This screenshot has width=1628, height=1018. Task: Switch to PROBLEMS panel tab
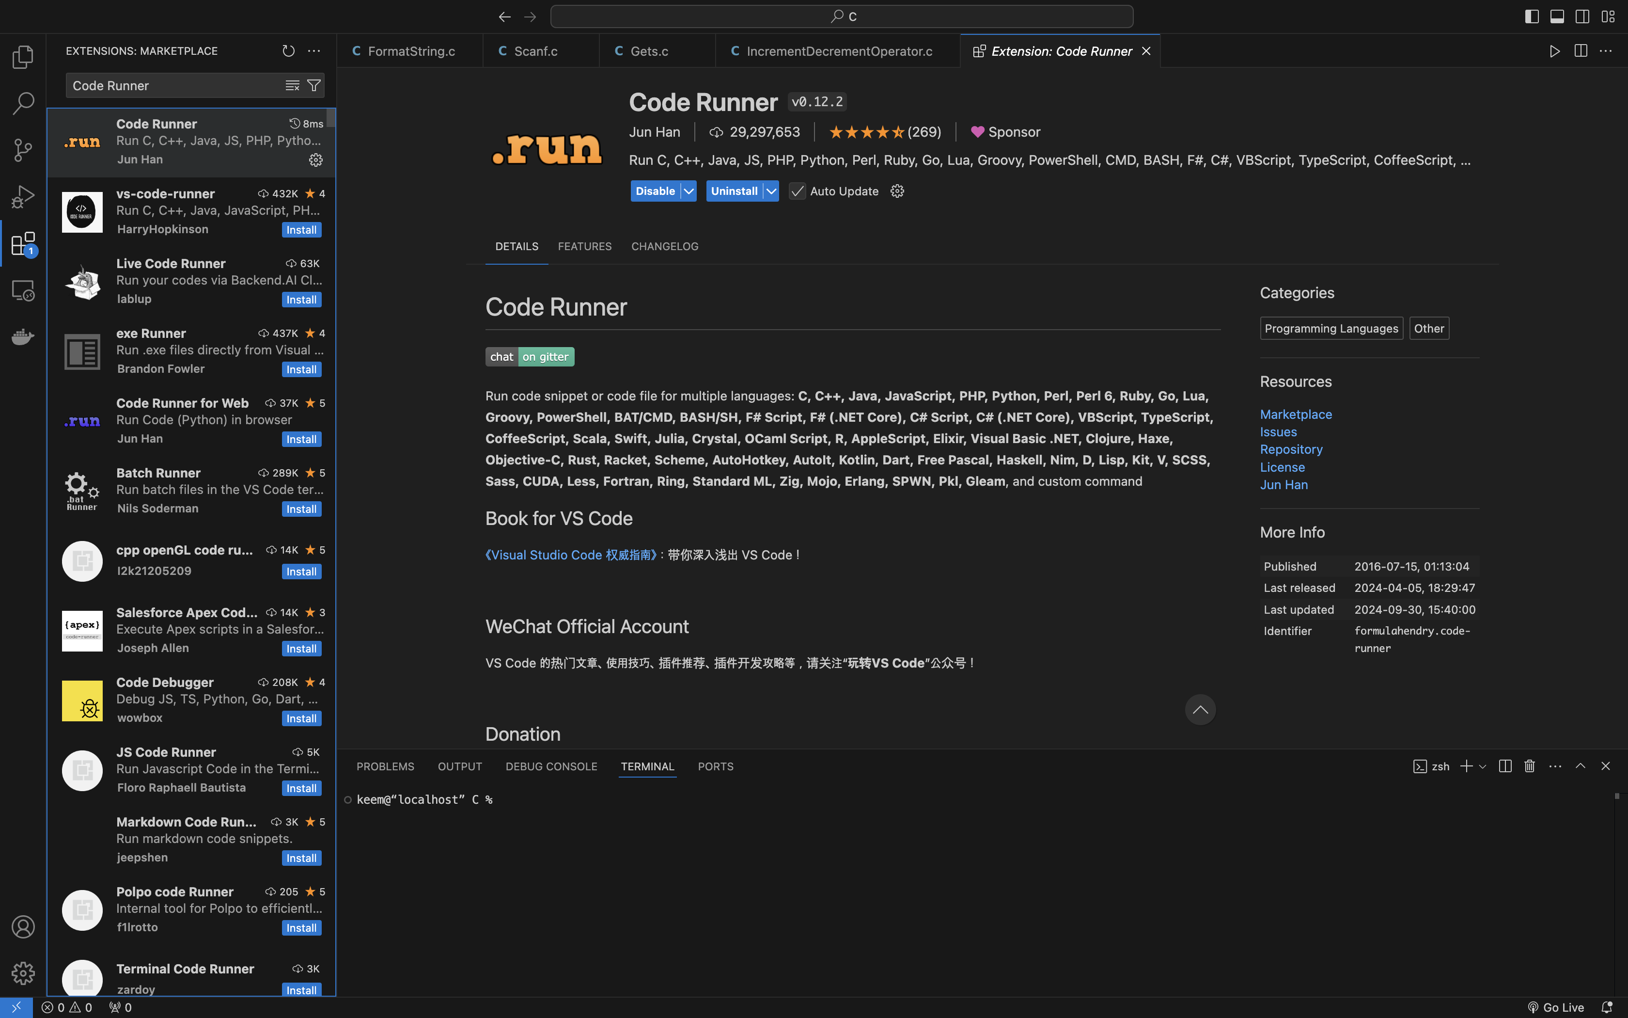click(x=386, y=766)
